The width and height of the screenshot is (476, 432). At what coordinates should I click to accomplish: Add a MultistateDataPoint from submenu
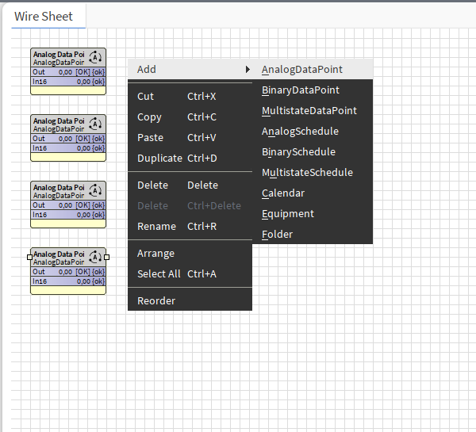309,111
